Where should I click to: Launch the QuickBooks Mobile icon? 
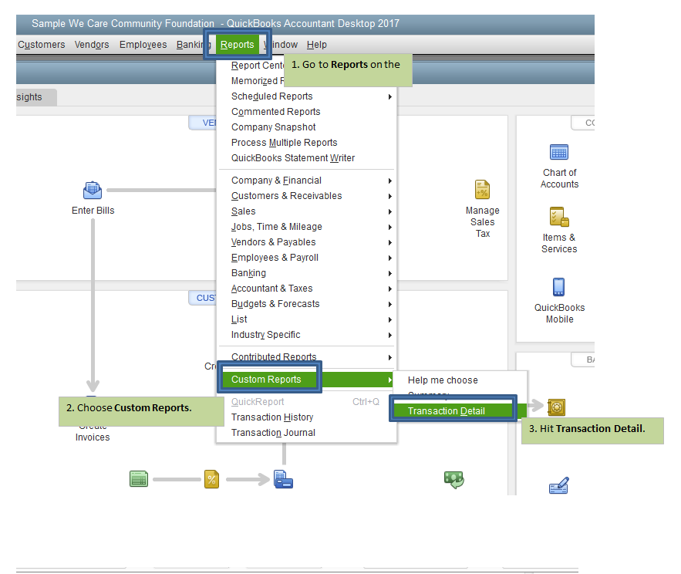point(558,287)
